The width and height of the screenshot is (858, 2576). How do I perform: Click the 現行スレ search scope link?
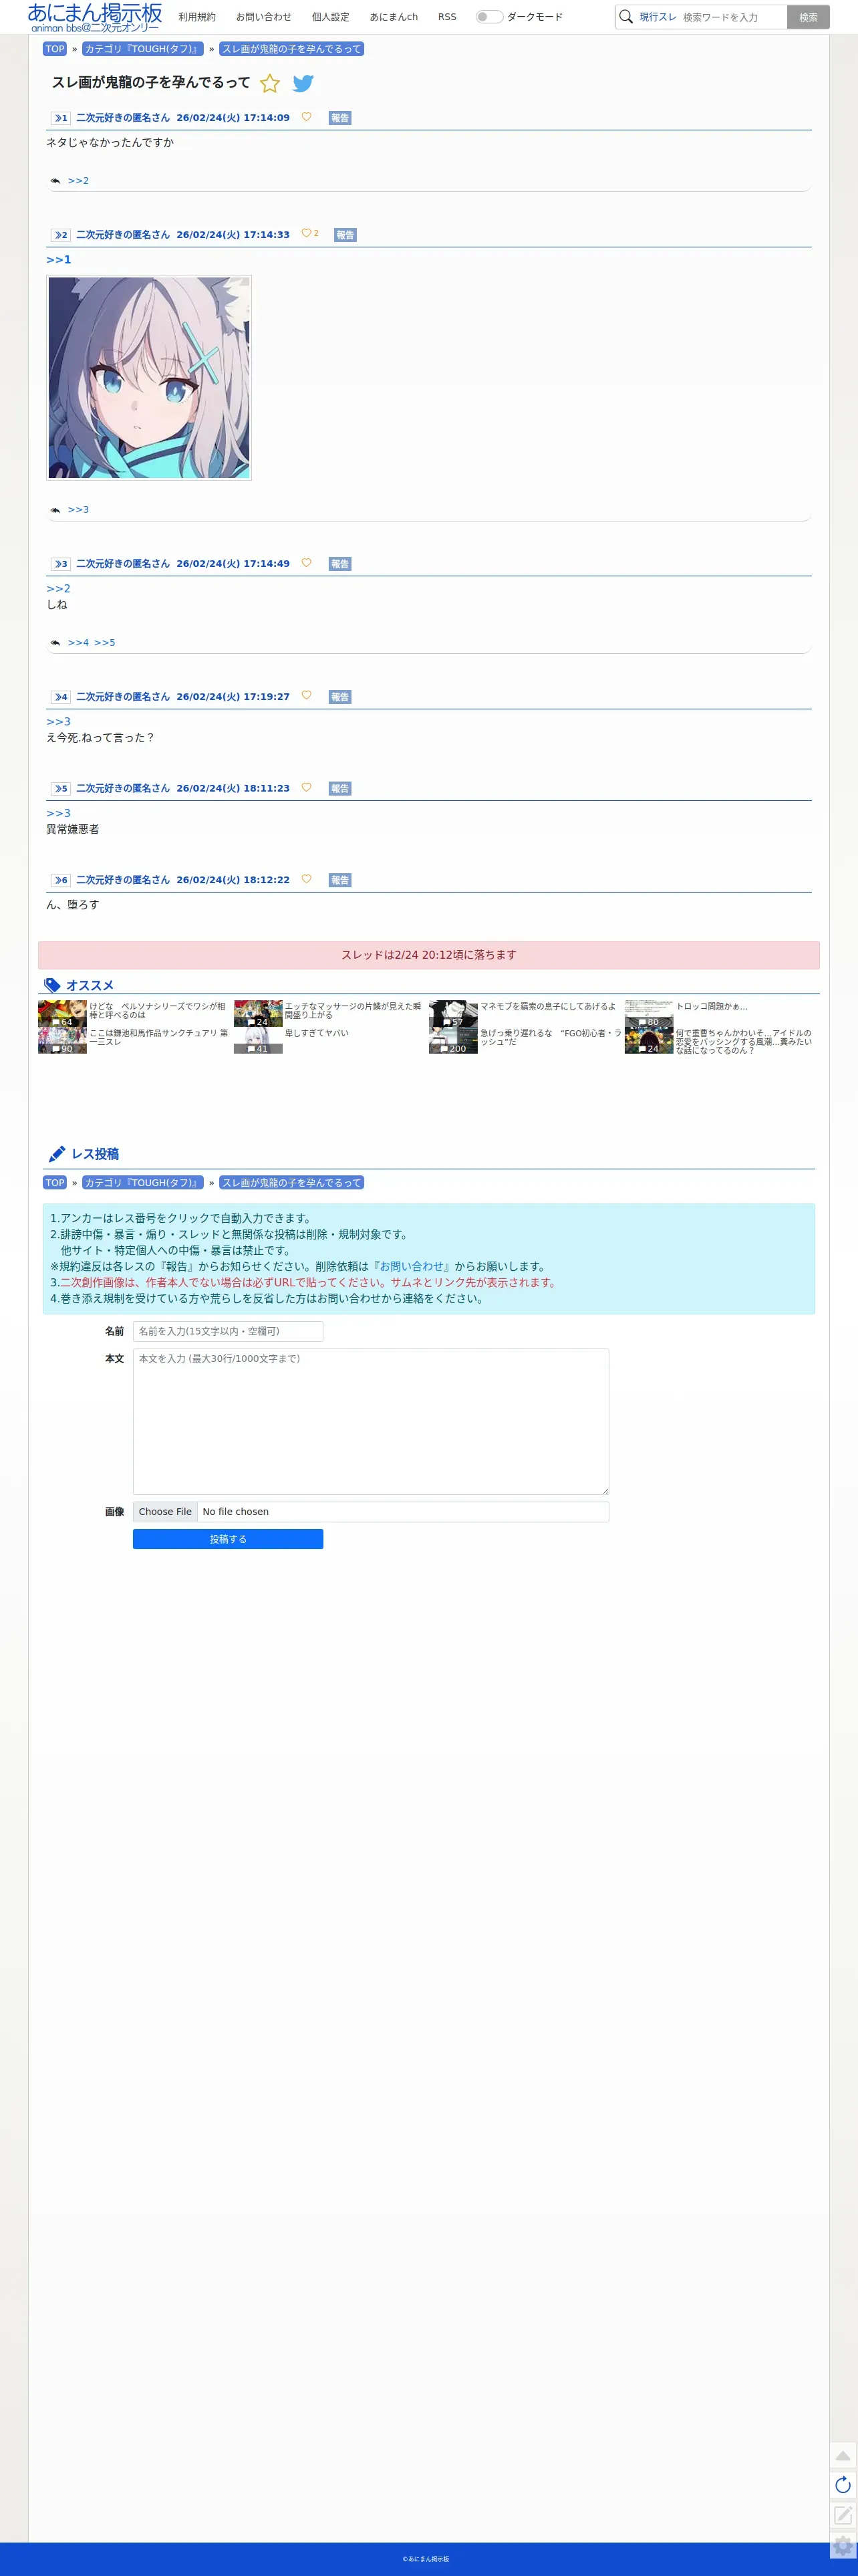coord(658,17)
